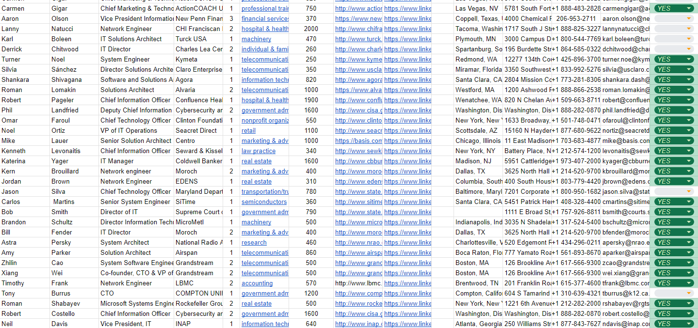
Task: Open the www.sitime website link for Carlos Martins
Action: point(358,202)
